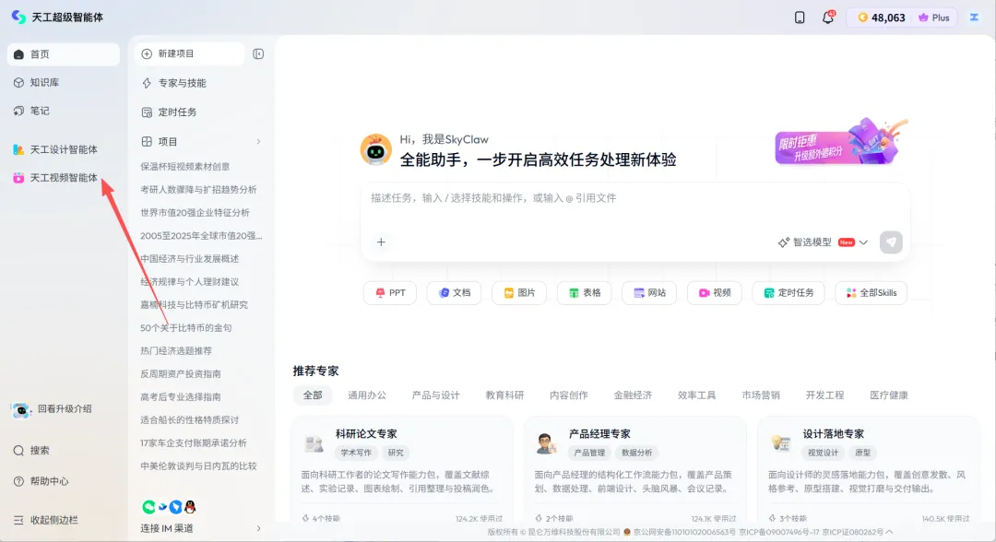Click the WeChat green icon
The width and height of the screenshot is (996, 542).
pos(148,507)
